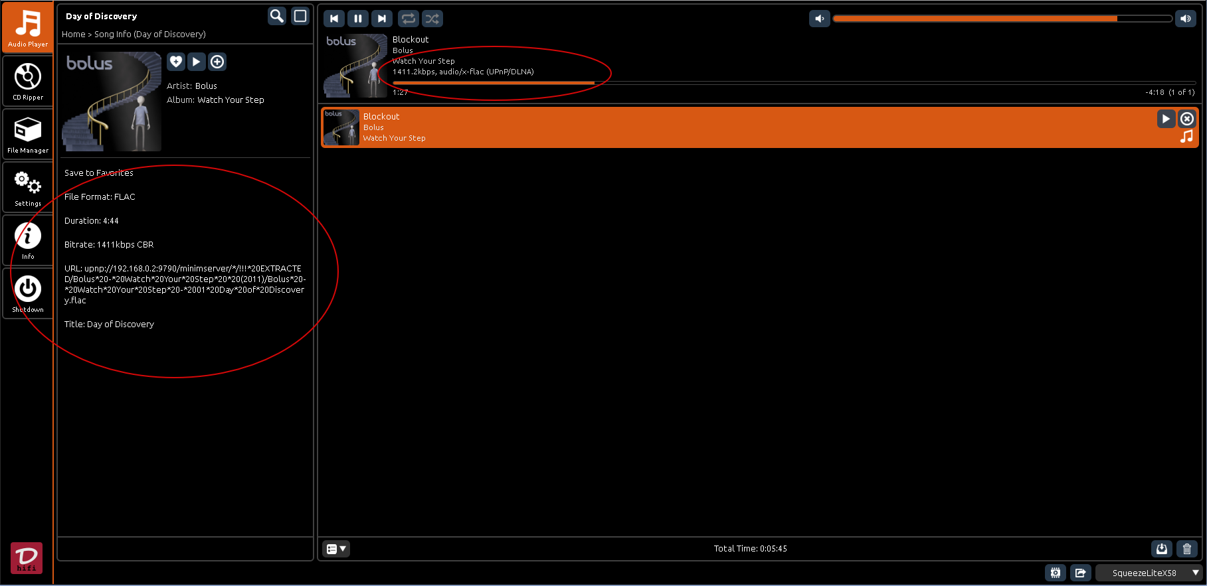Skip to the previous track
The height and width of the screenshot is (586, 1207).
(x=334, y=19)
